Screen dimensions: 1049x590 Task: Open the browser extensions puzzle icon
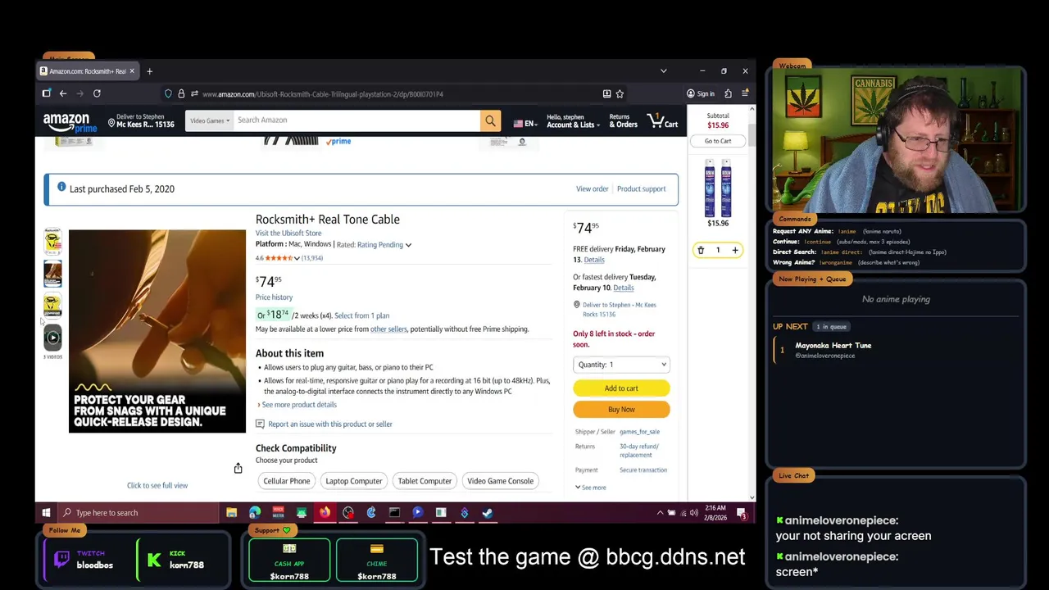[x=728, y=93]
